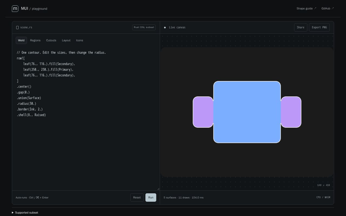Click the playground breadcrumb link
The width and height of the screenshot is (346, 216).
tap(39, 9)
